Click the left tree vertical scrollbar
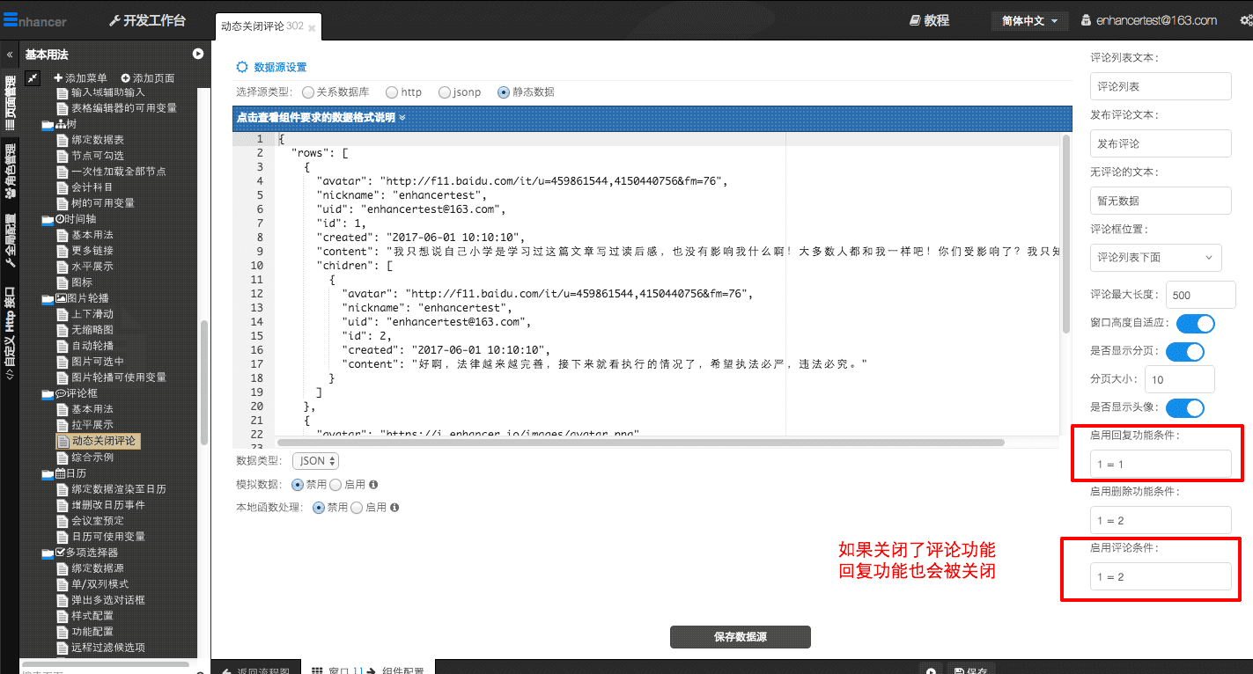1253x674 pixels. (x=204, y=383)
